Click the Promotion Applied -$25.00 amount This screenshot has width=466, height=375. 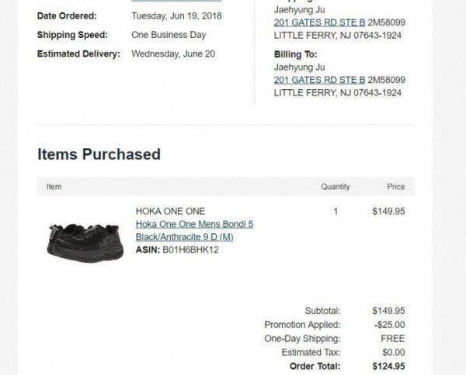pos(390,325)
